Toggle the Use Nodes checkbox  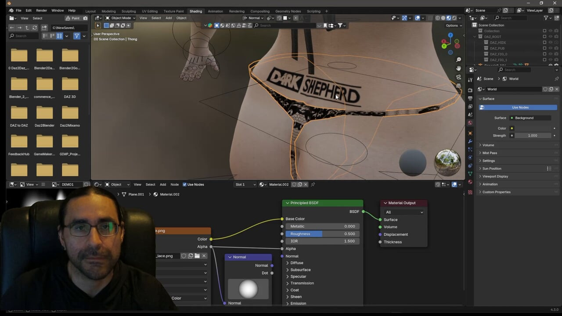coord(184,184)
